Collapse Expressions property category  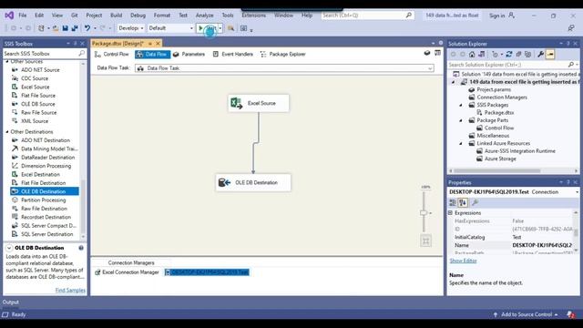tap(450, 213)
